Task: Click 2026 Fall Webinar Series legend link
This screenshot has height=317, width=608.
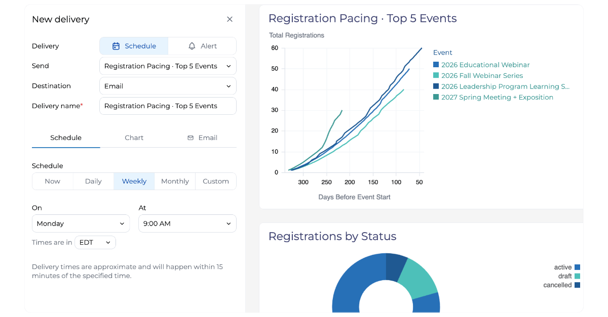Action: 482,76
